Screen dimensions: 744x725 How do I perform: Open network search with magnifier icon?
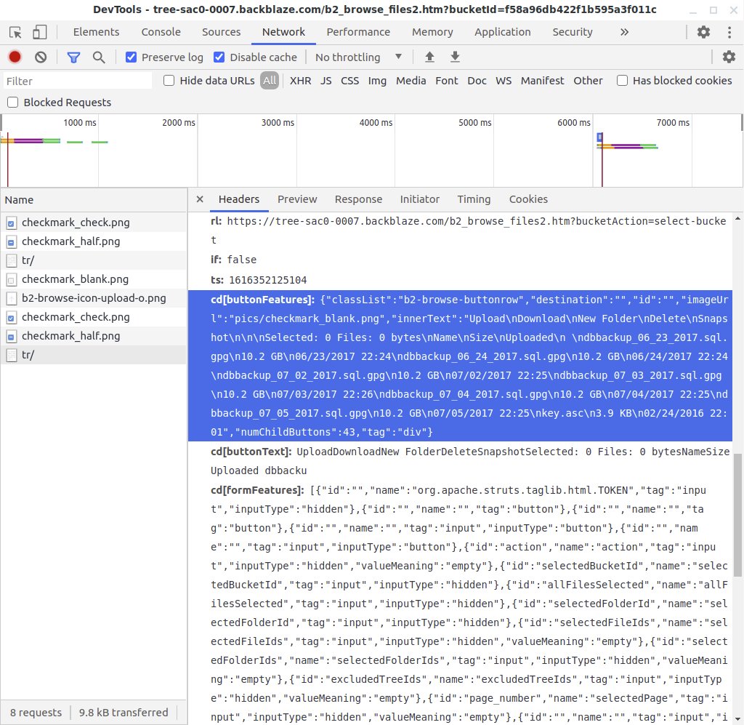click(x=99, y=57)
